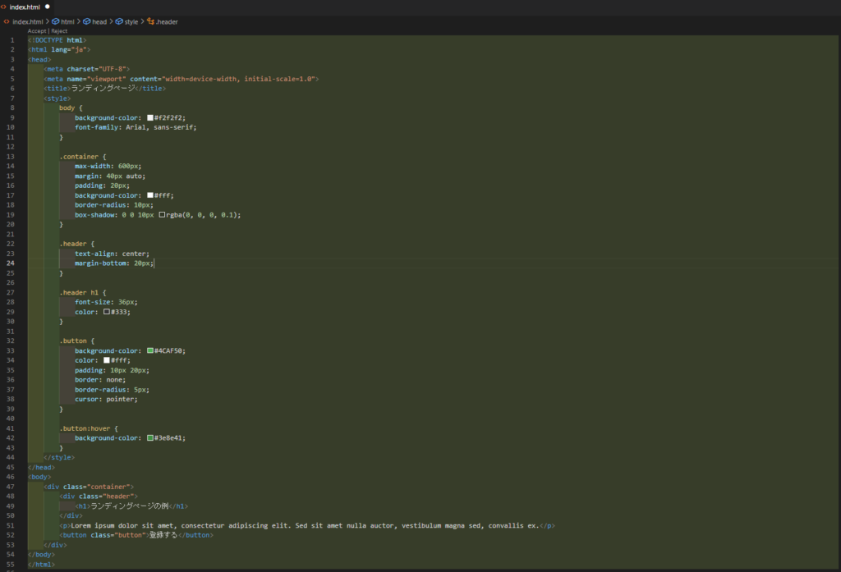The width and height of the screenshot is (841, 572).
Task: Click the '<!DOCTYPE html>' line
Action: point(57,40)
